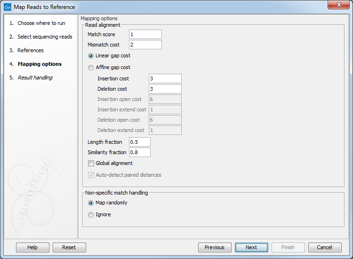Choose Map randomly for non-specific matches
This screenshot has width=353, height=259.
[x=91, y=203]
